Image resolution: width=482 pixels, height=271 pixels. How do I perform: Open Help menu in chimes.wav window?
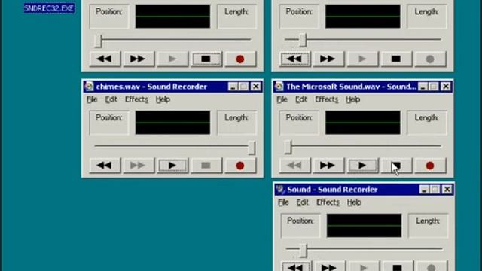pyautogui.click(x=163, y=99)
